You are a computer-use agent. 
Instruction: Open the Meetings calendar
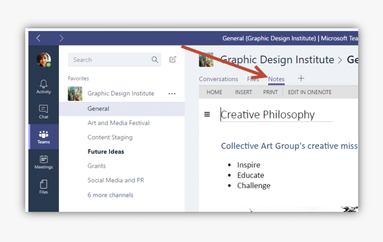coord(44,162)
